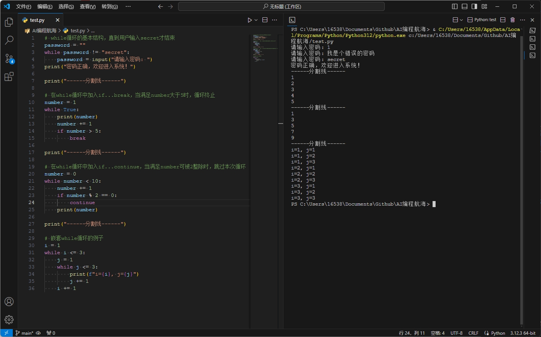
Task: Change indentation 空格: 4 setting
Action: click(437, 333)
